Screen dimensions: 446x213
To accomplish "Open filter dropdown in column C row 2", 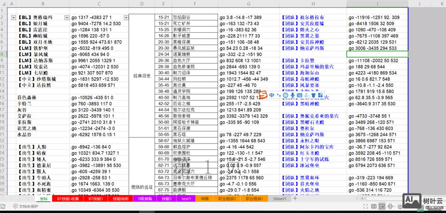I will point(126,17).
